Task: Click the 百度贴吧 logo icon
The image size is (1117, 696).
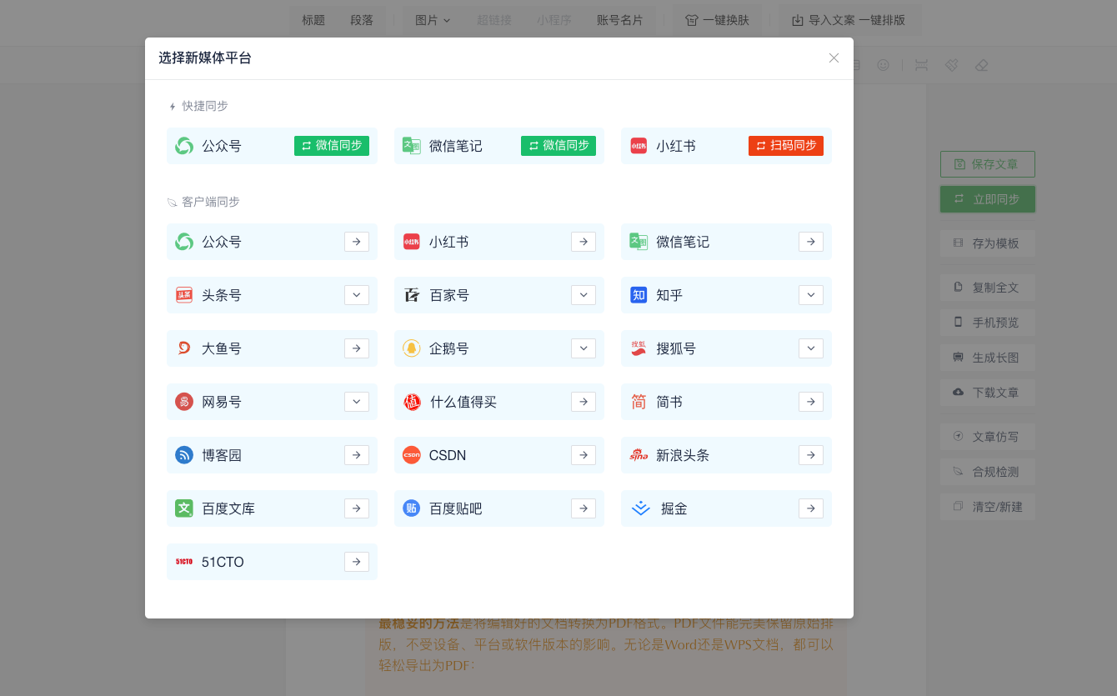Action: tap(412, 508)
